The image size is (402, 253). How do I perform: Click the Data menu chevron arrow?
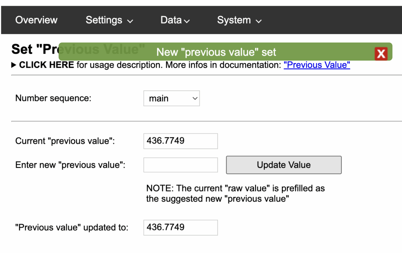point(187,21)
